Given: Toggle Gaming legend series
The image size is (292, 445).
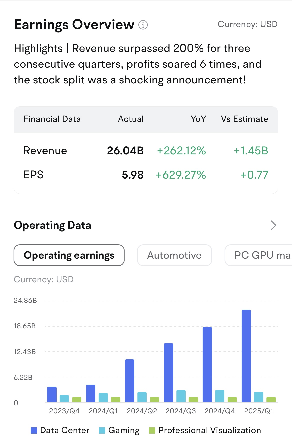Looking at the screenshot, I should (x=119, y=430).
